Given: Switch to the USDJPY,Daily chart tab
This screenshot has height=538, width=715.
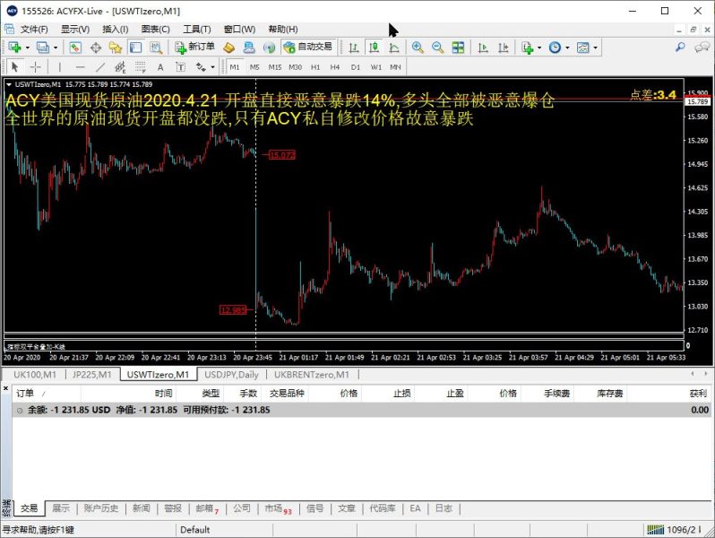Looking at the screenshot, I should coord(231,375).
